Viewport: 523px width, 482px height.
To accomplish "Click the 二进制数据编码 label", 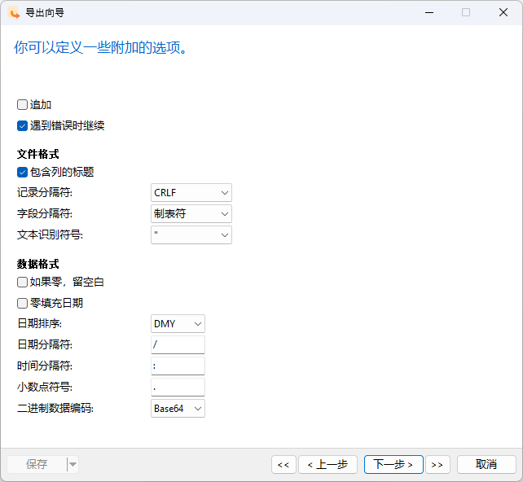I will [x=55, y=409].
